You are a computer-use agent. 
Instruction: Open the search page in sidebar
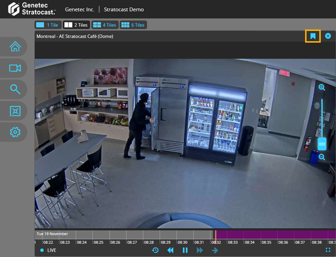(x=15, y=89)
